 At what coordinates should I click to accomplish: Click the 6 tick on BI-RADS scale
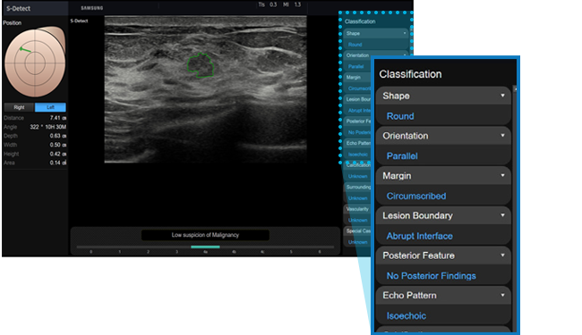320,252
